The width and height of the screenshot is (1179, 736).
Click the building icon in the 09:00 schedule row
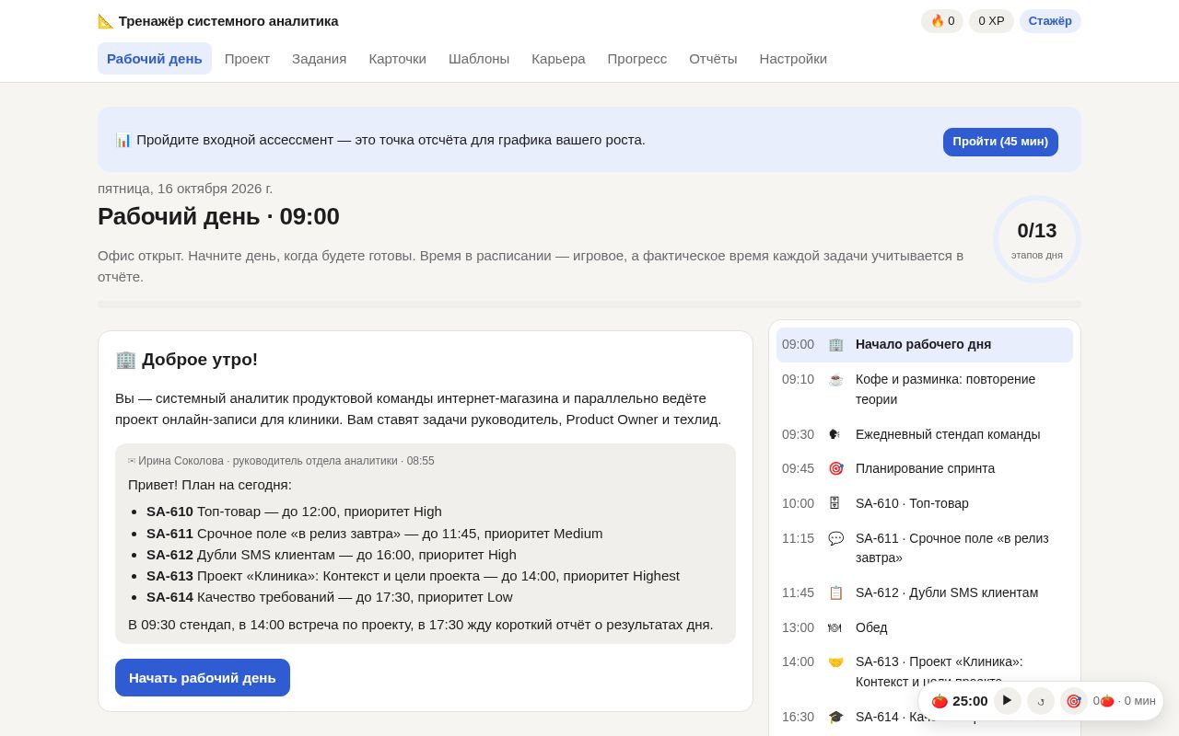[x=835, y=345]
